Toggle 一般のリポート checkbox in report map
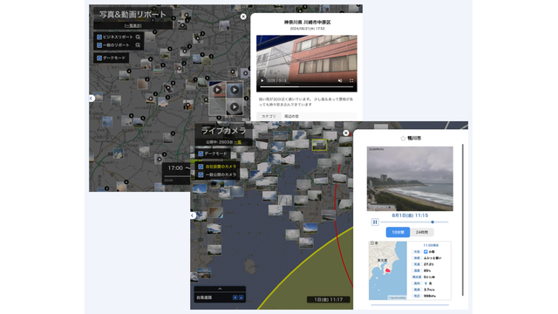This screenshot has width=558, height=314. click(x=99, y=45)
